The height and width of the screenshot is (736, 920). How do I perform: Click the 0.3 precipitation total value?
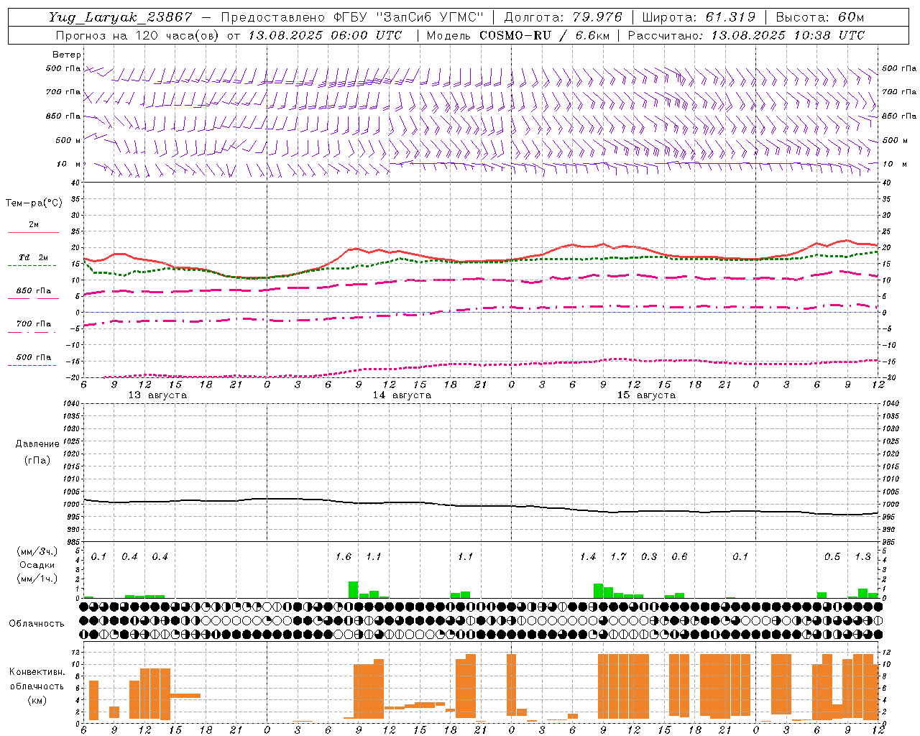pyautogui.click(x=649, y=557)
